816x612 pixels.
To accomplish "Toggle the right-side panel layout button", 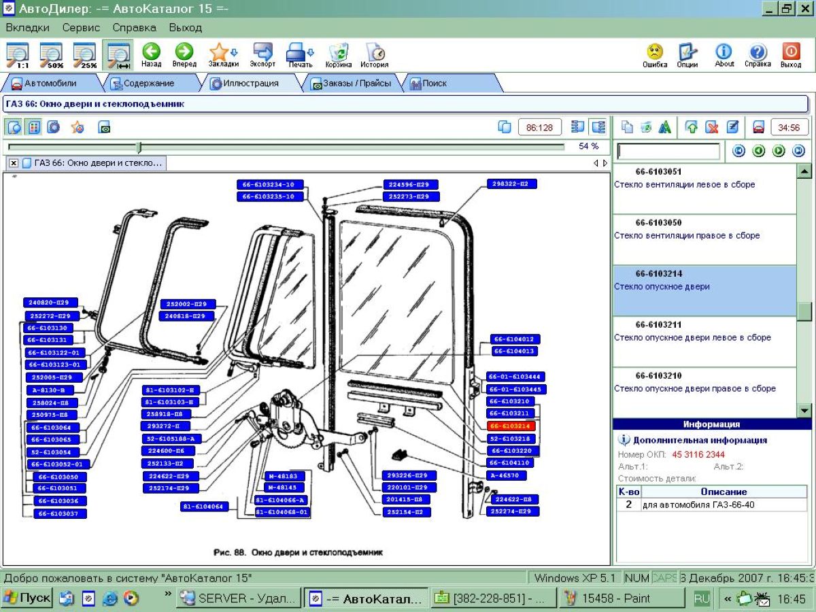I will point(598,127).
